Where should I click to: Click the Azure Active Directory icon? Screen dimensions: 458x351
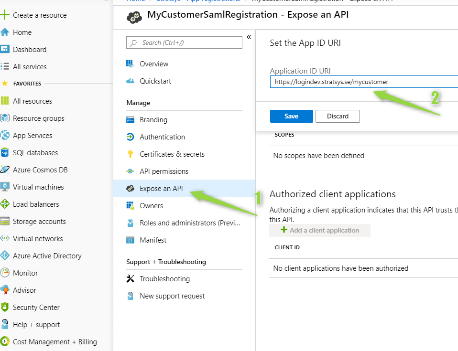(x=5, y=255)
